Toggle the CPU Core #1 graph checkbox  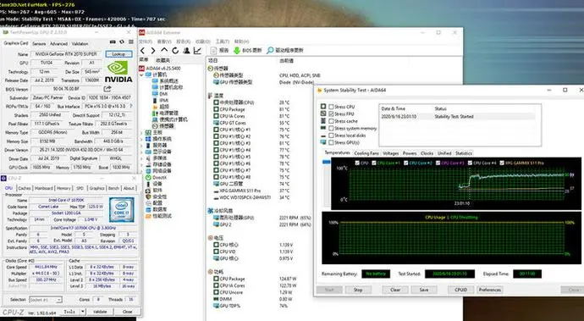(x=374, y=163)
